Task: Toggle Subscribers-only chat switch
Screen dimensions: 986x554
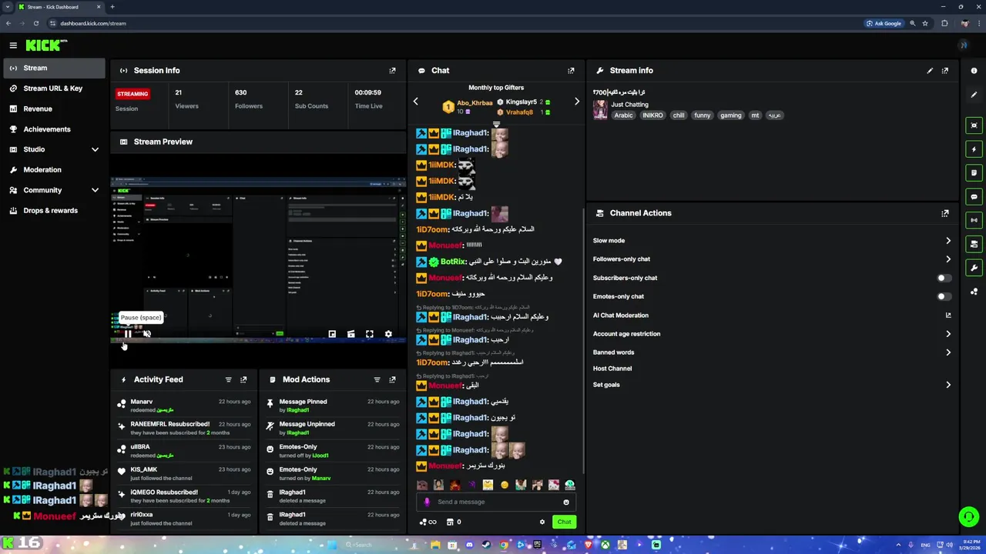Action: 944,278
